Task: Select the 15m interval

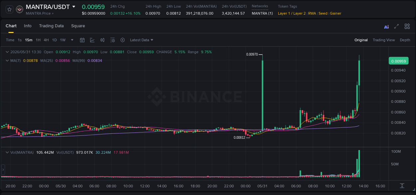Action: (x=29, y=40)
